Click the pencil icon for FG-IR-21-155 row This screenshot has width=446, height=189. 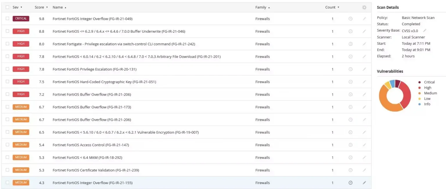(x=364, y=183)
